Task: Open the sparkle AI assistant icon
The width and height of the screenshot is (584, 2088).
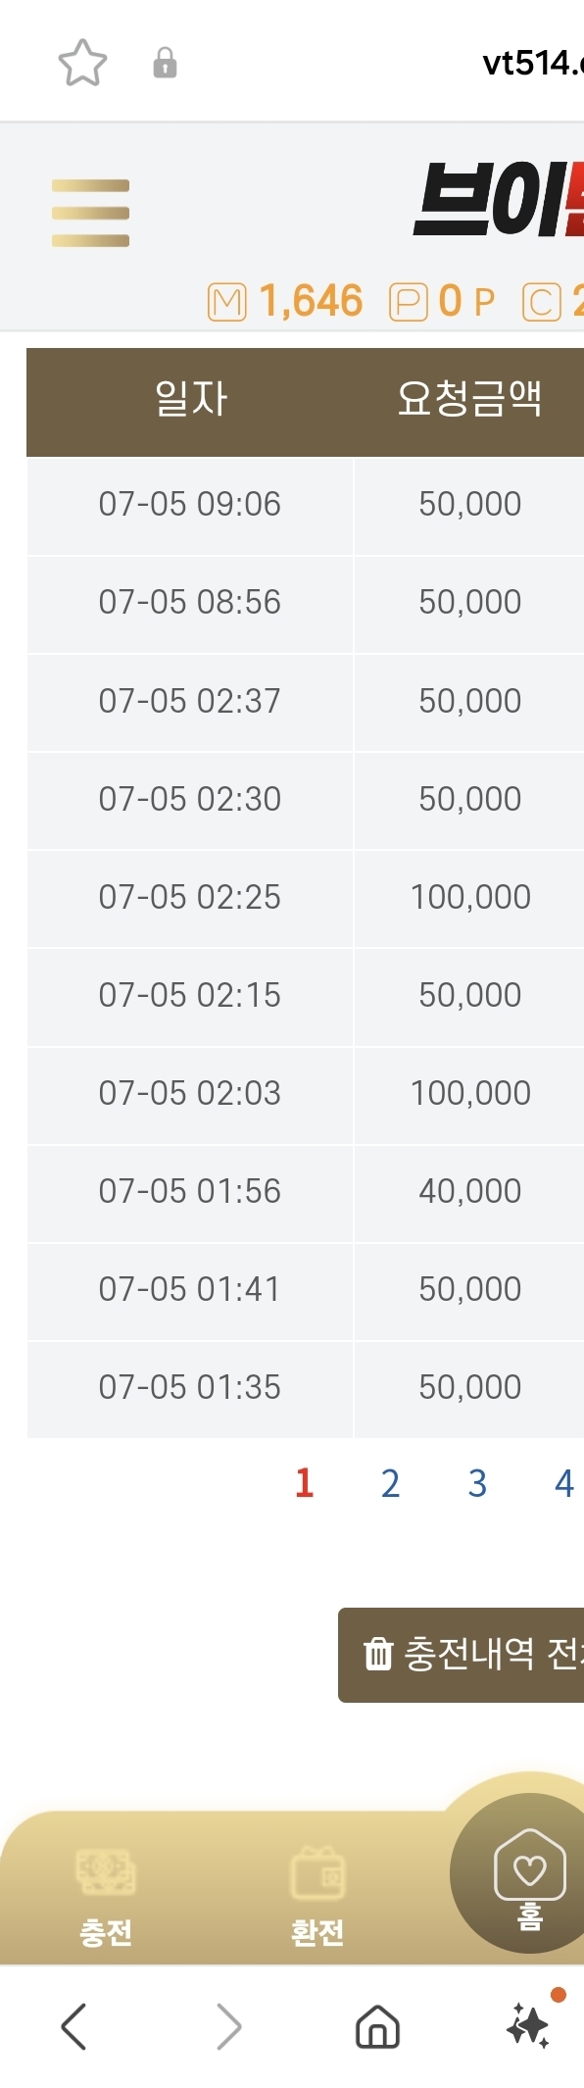Action: 530,2023
